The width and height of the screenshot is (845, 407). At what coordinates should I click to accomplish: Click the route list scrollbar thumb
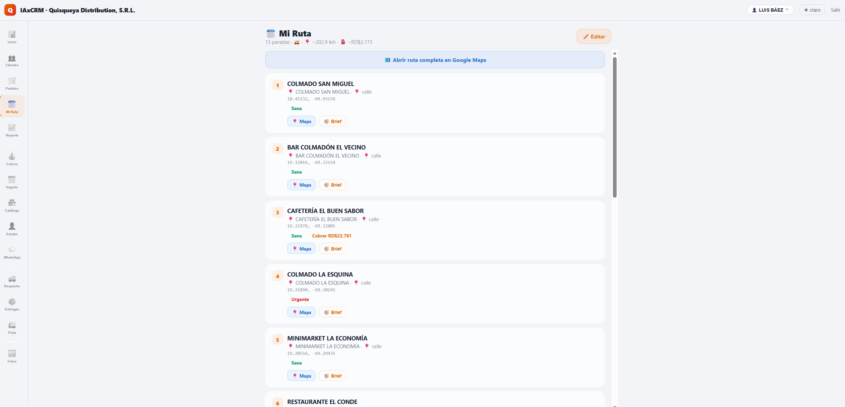tap(615, 127)
